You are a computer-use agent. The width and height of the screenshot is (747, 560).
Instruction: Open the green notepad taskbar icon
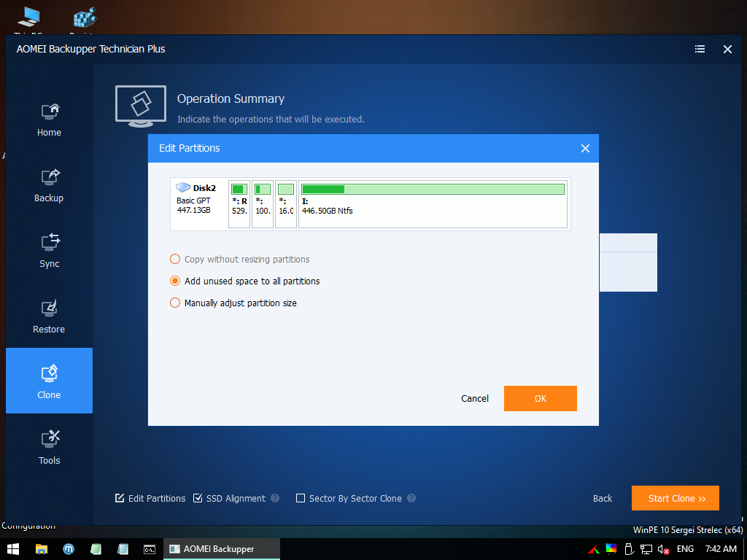(96, 549)
